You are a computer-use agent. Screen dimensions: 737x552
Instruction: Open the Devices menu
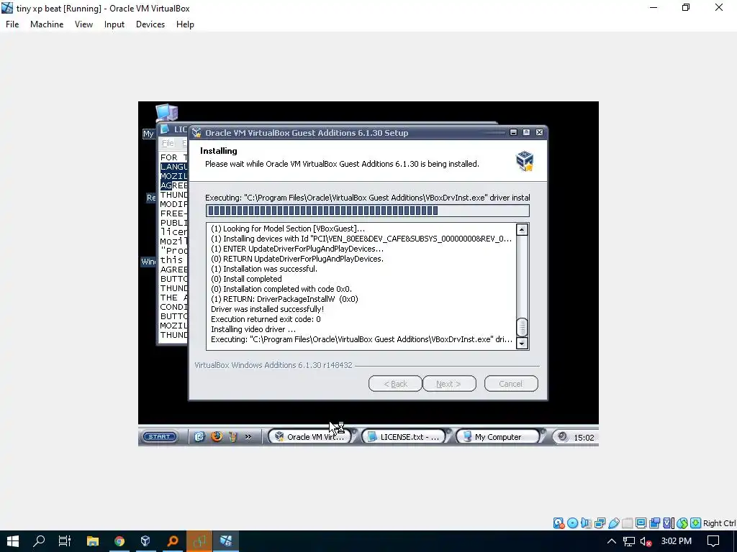[x=150, y=24]
